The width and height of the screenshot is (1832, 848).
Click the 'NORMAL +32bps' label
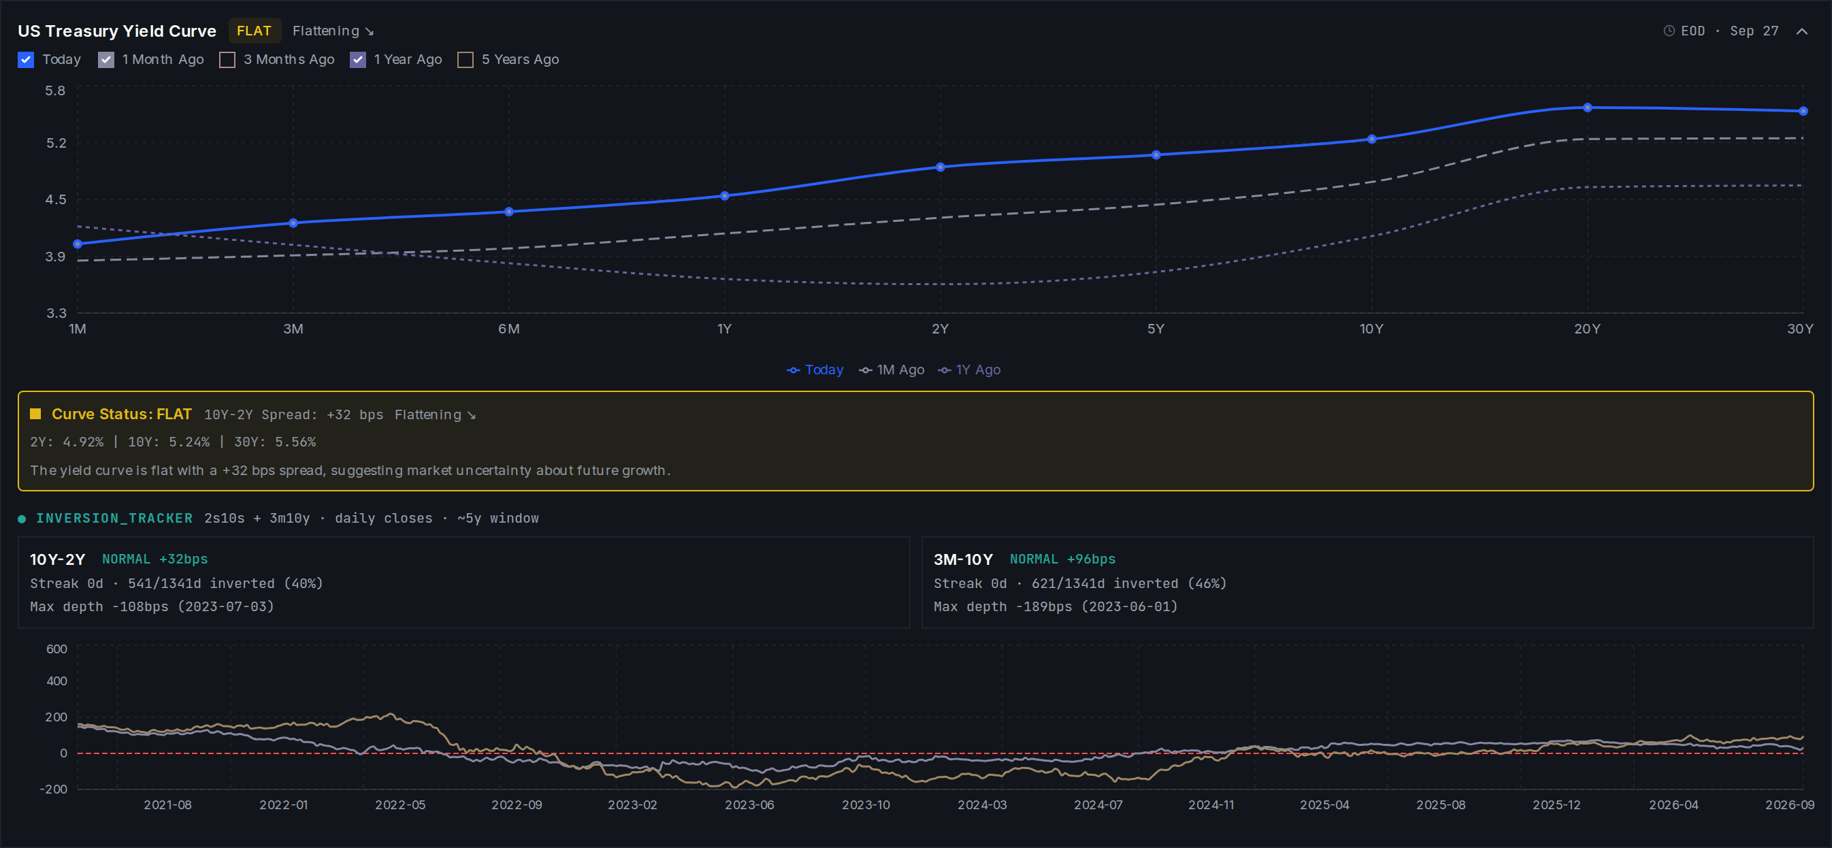pyautogui.click(x=155, y=559)
